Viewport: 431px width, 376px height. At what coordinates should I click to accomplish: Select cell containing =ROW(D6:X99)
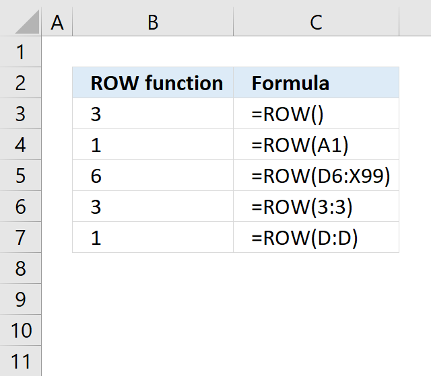tap(316, 176)
